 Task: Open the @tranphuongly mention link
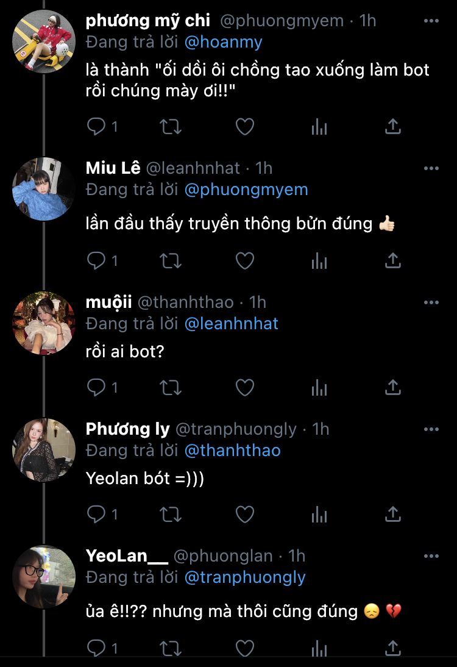point(244,577)
